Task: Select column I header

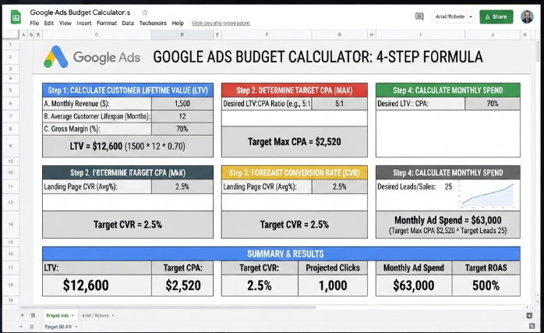Action: coord(420,34)
